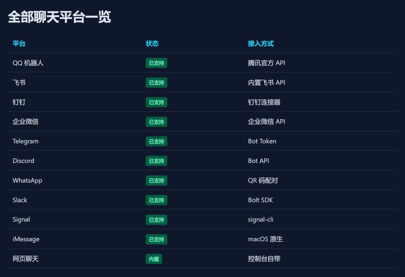The width and height of the screenshot is (405, 277).
Task: Click the 已支持 badge in QQ 机器人 row
Action: coord(156,63)
